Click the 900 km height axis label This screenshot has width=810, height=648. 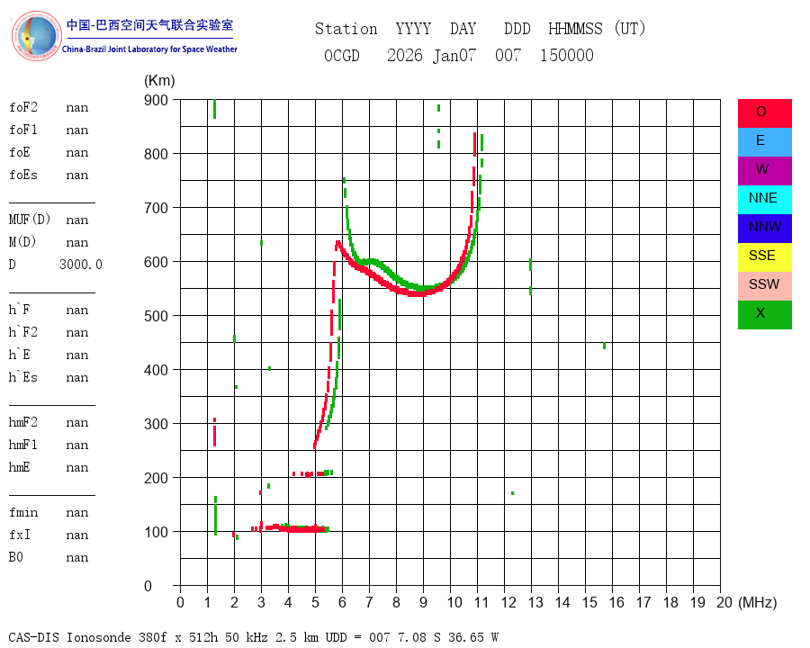(156, 100)
